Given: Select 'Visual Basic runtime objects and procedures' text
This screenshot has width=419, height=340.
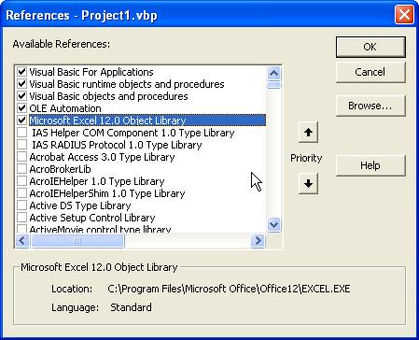Looking at the screenshot, I should pos(127,84).
